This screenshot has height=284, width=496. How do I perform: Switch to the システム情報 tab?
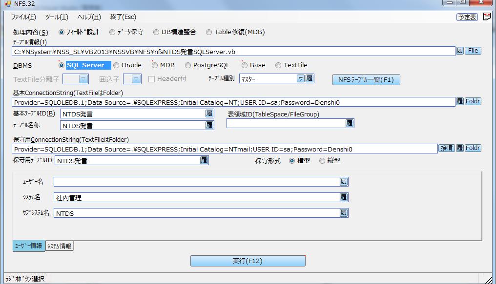(x=60, y=246)
